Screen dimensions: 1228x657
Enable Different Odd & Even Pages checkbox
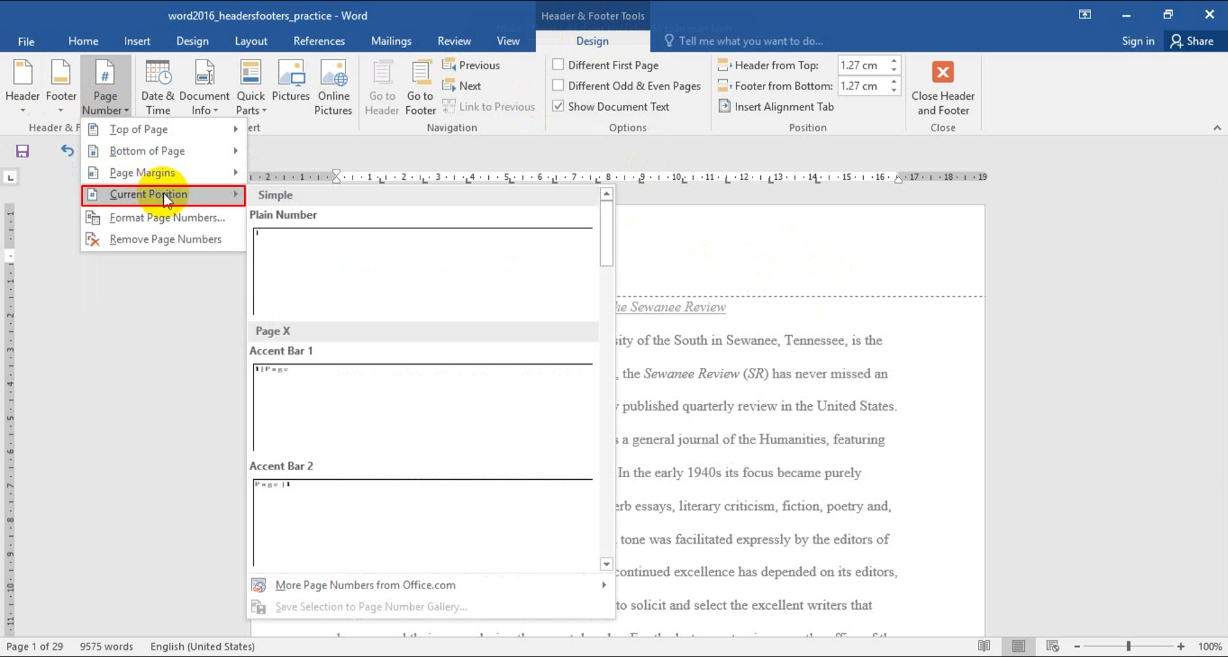[558, 85]
